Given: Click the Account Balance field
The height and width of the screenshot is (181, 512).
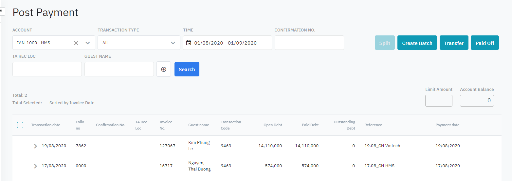Looking at the screenshot, I should pyautogui.click(x=477, y=101).
